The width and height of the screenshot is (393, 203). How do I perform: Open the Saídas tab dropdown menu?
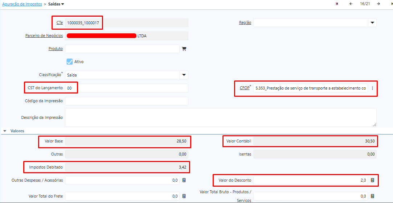pyautogui.click(x=62, y=4)
